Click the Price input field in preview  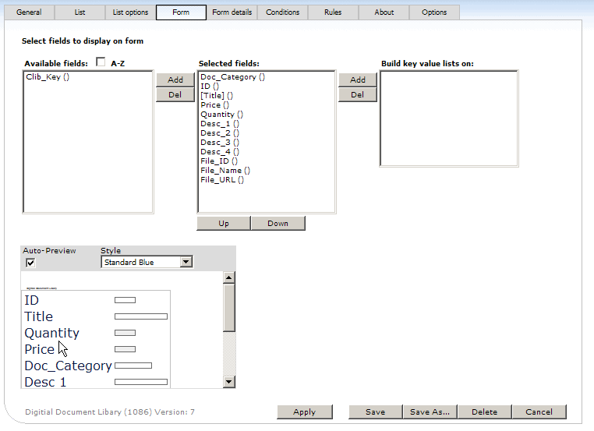125,349
